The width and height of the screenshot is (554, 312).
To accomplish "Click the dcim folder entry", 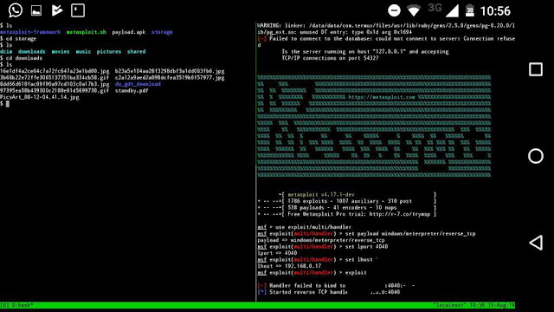I will tap(6, 51).
